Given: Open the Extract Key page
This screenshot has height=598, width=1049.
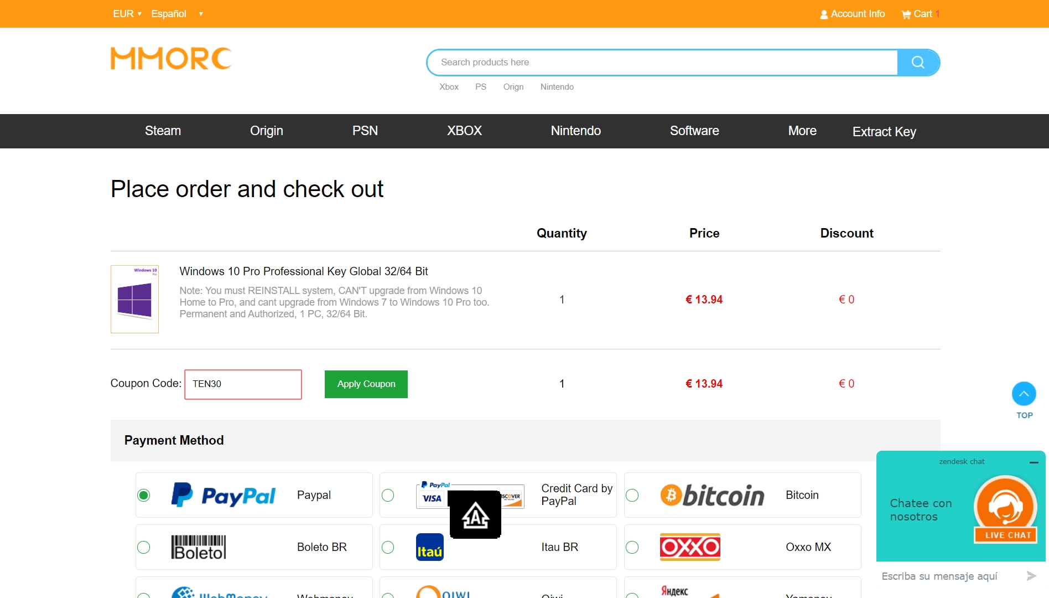Looking at the screenshot, I should coord(884,132).
